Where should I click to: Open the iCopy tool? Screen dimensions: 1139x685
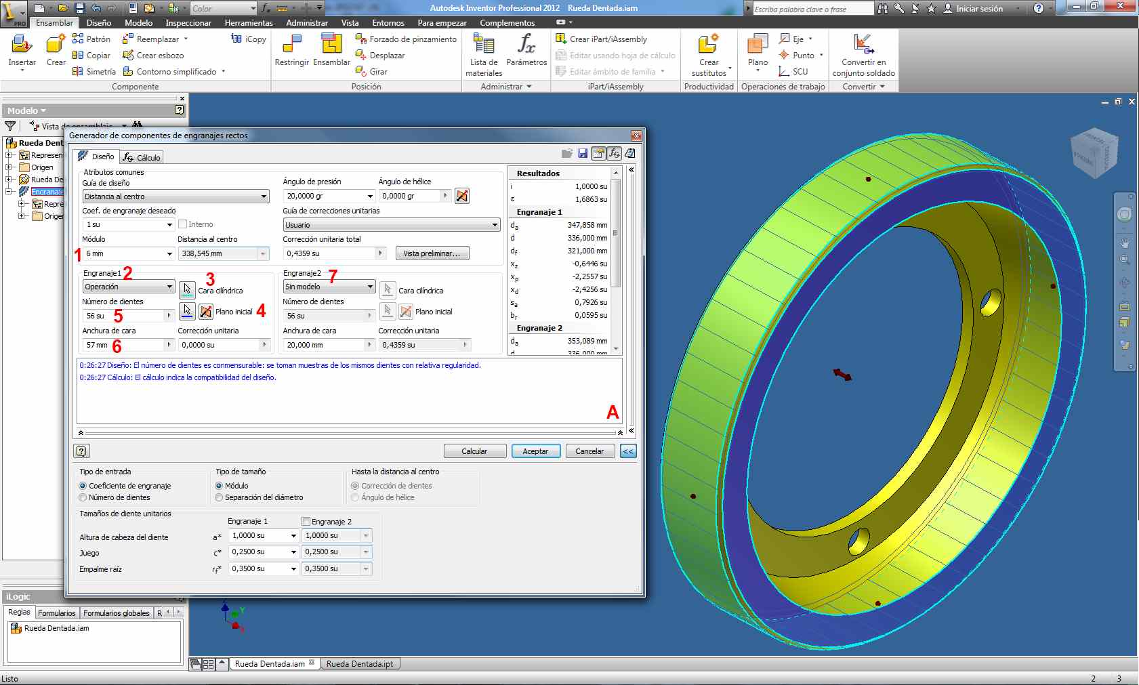pyautogui.click(x=249, y=39)
